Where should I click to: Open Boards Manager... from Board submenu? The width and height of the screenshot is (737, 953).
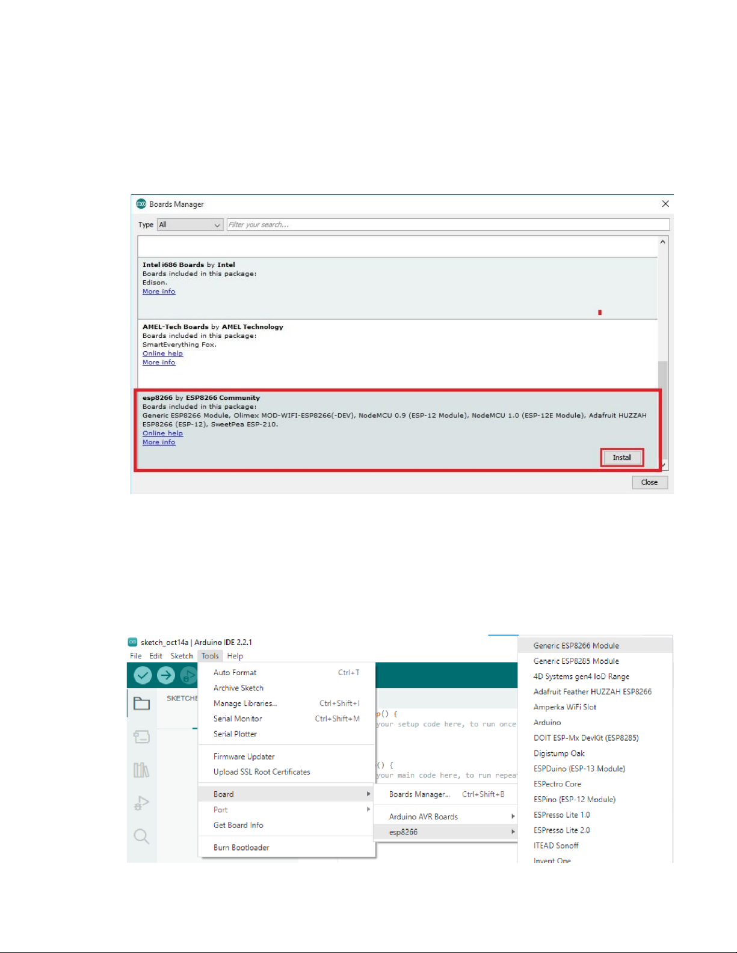coord(446,794)
